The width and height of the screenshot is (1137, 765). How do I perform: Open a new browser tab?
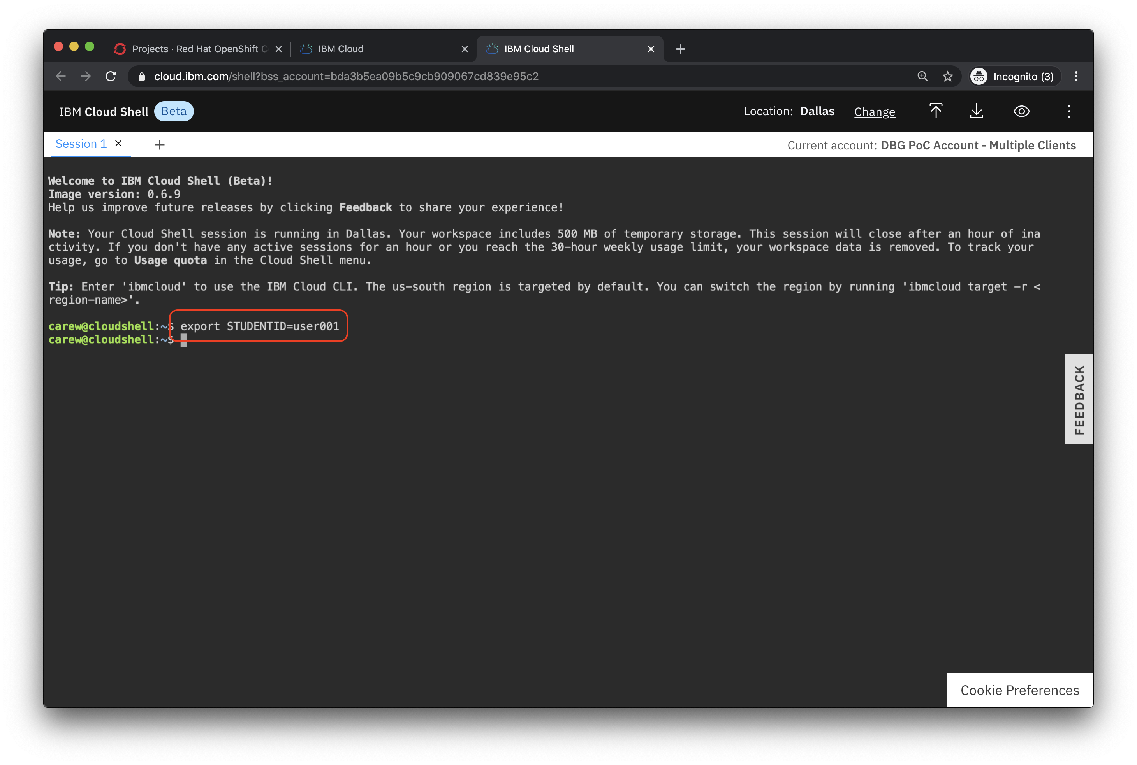coord(680,49)
